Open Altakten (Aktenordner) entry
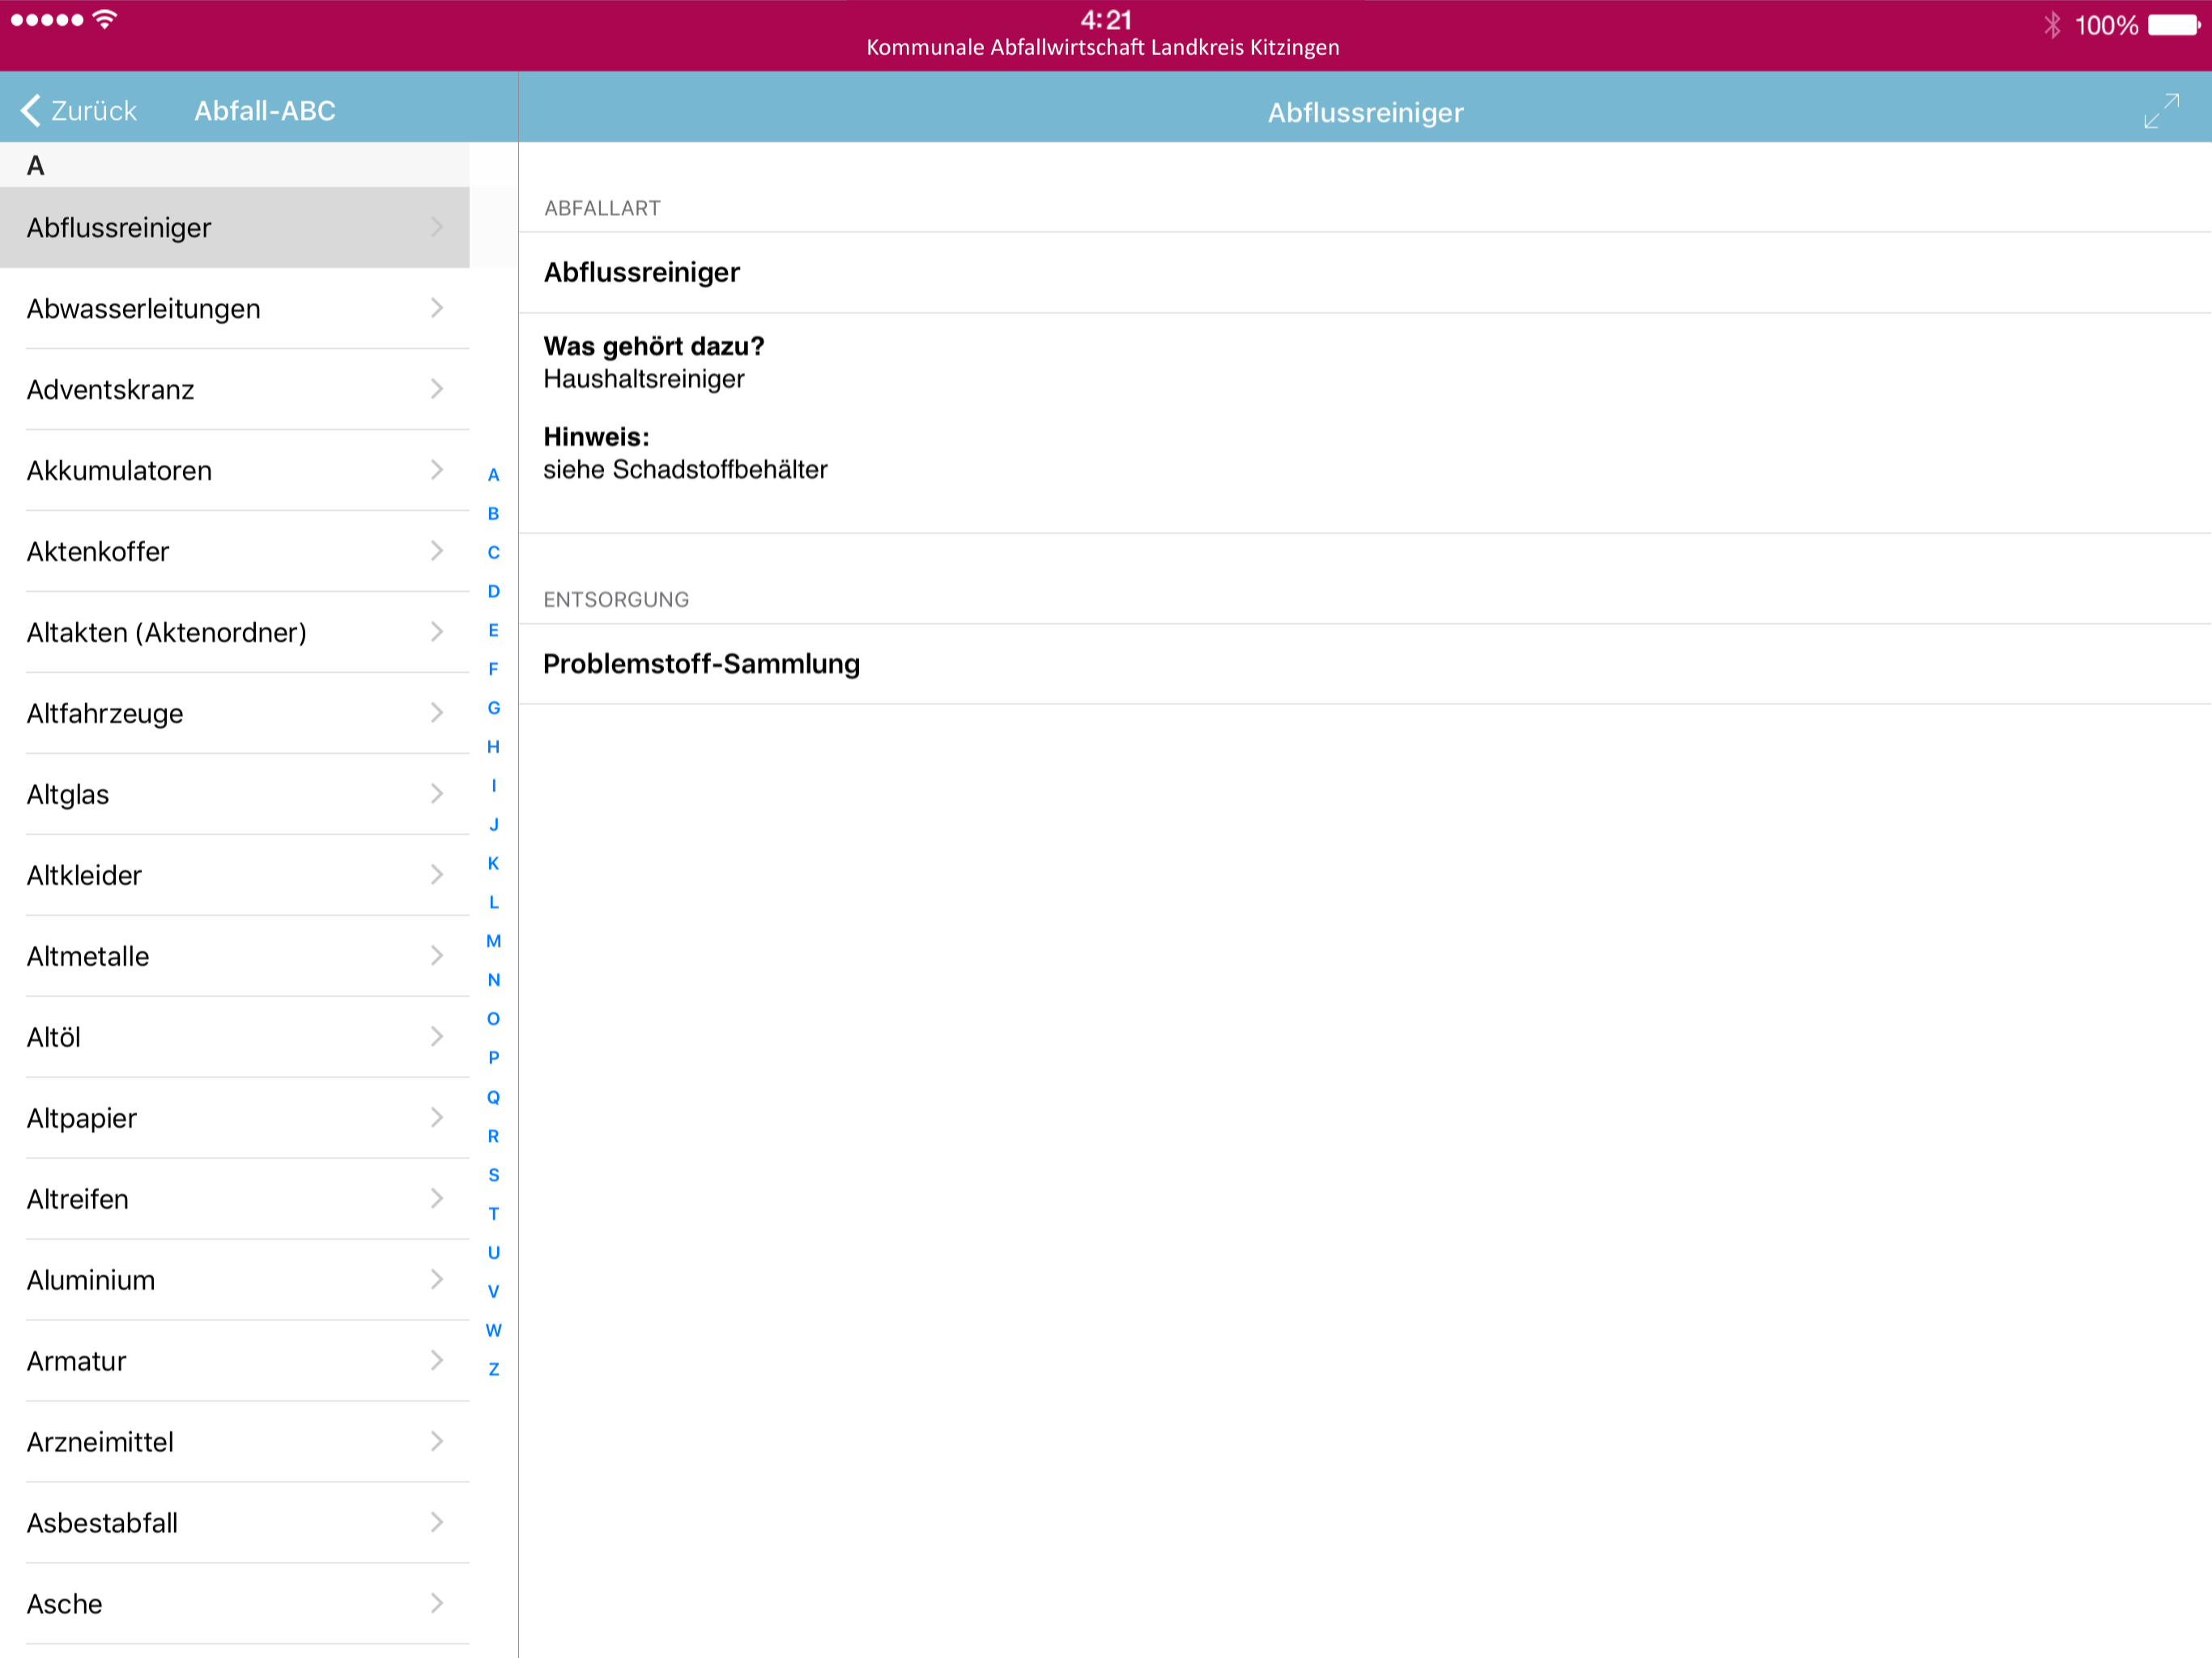The image size is (2212, 1658). [235, 632]
